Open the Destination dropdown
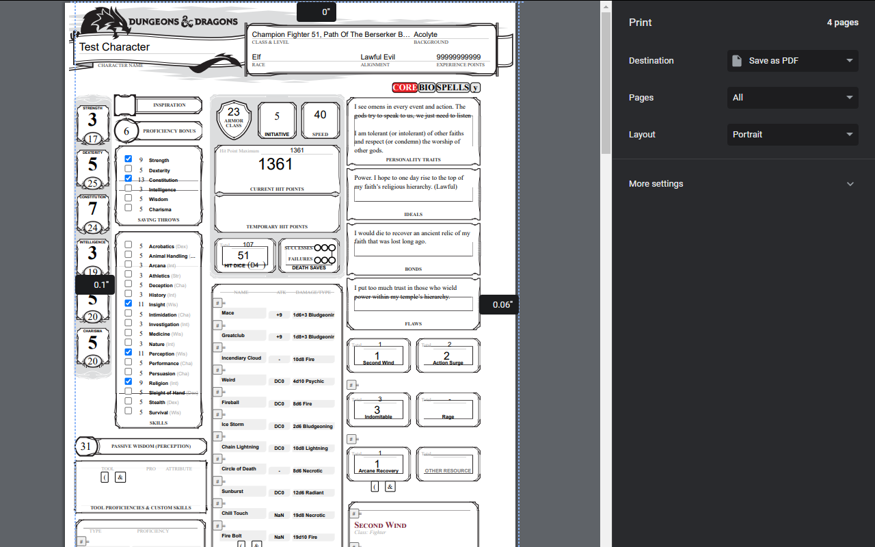Image resolution: width=875 pixels, height=547 pixels. coord(792,60)
